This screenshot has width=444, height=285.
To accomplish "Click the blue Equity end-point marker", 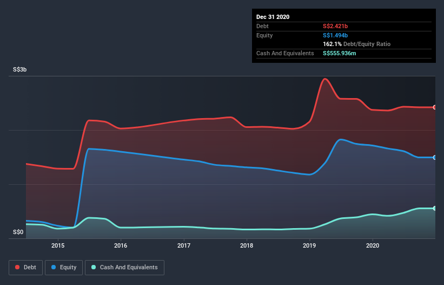I will click(x=435, y=157).
